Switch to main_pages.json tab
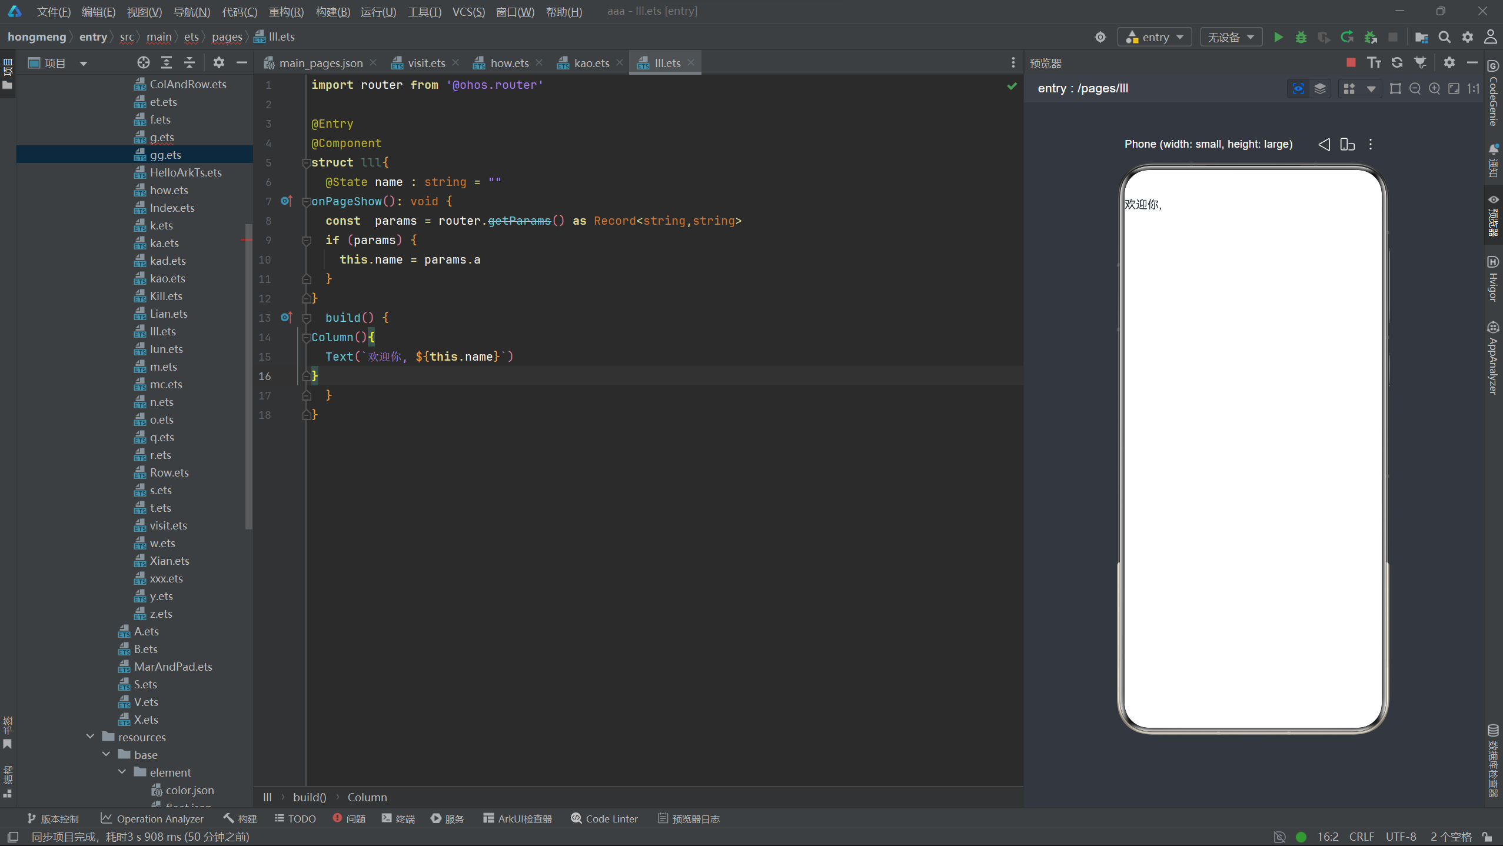The width and height of the screenshot is (1503, 846). pyautogui.click(x=321, y=62)
